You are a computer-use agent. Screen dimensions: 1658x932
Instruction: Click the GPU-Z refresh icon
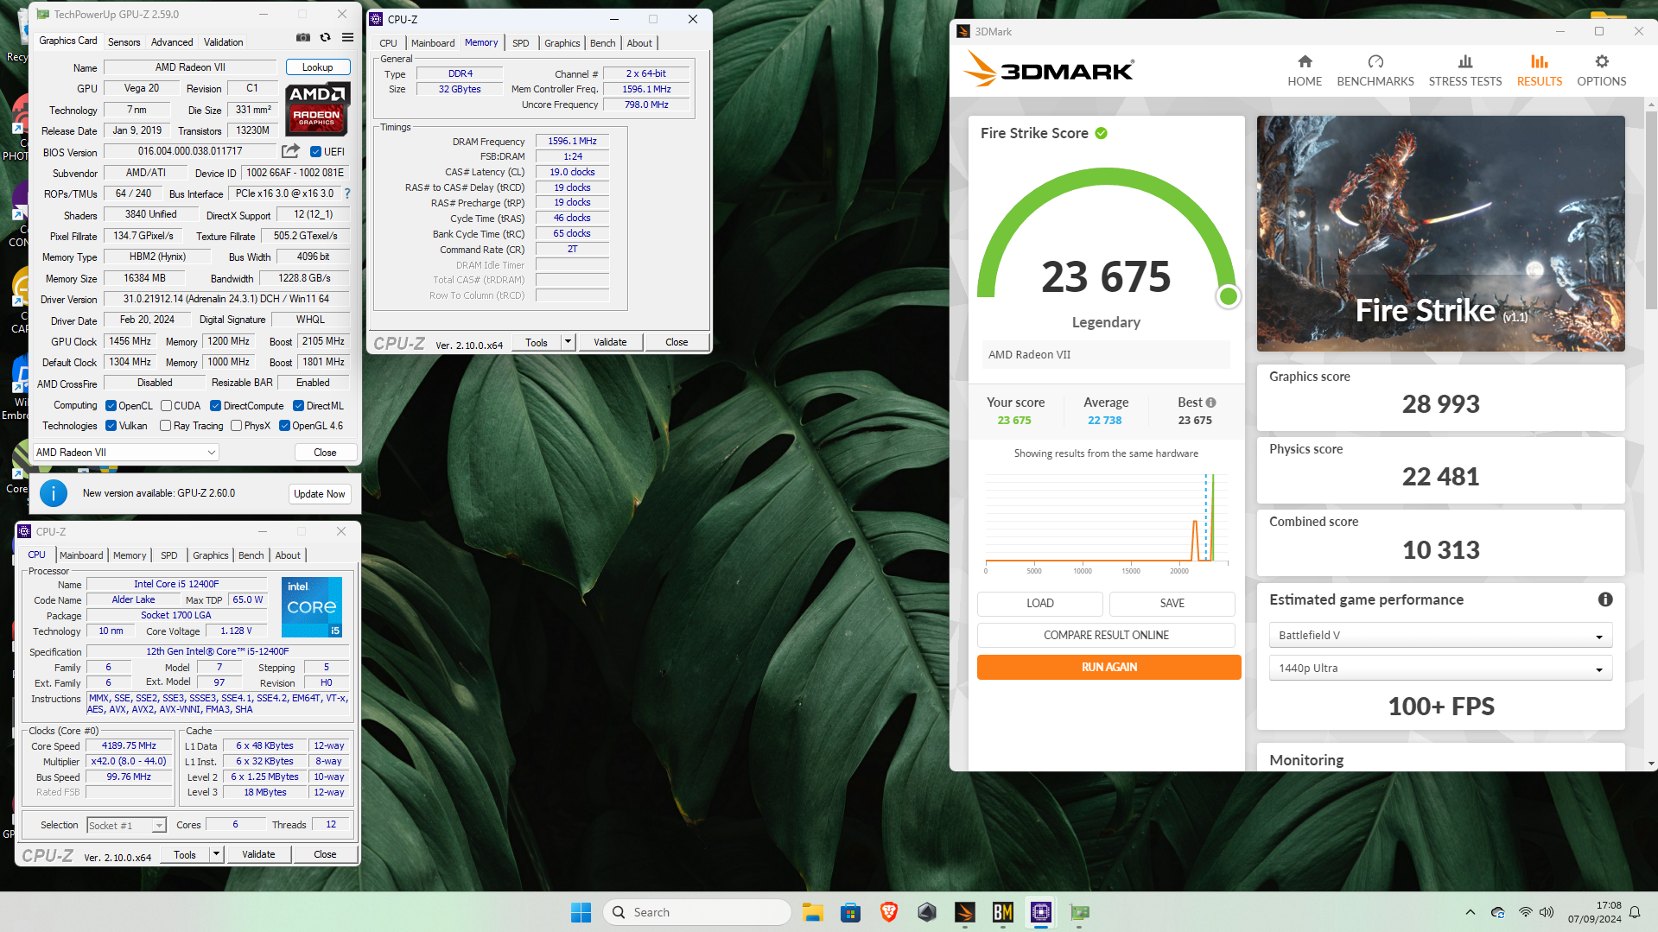click(x=325, y=38)
